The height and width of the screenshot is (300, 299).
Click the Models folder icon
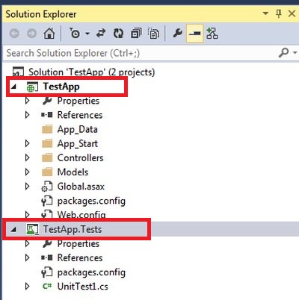coord(47,172)
